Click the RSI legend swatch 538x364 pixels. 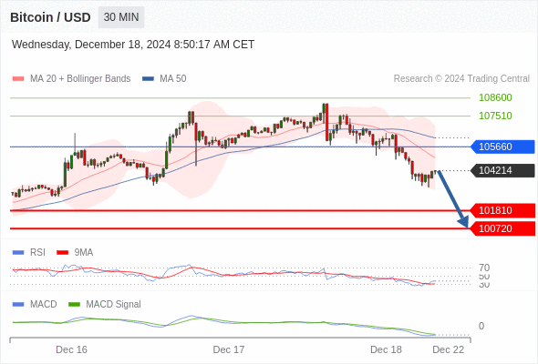18,253
